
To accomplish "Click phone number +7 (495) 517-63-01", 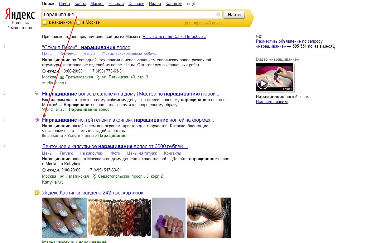I will click(x=104, y=170).
